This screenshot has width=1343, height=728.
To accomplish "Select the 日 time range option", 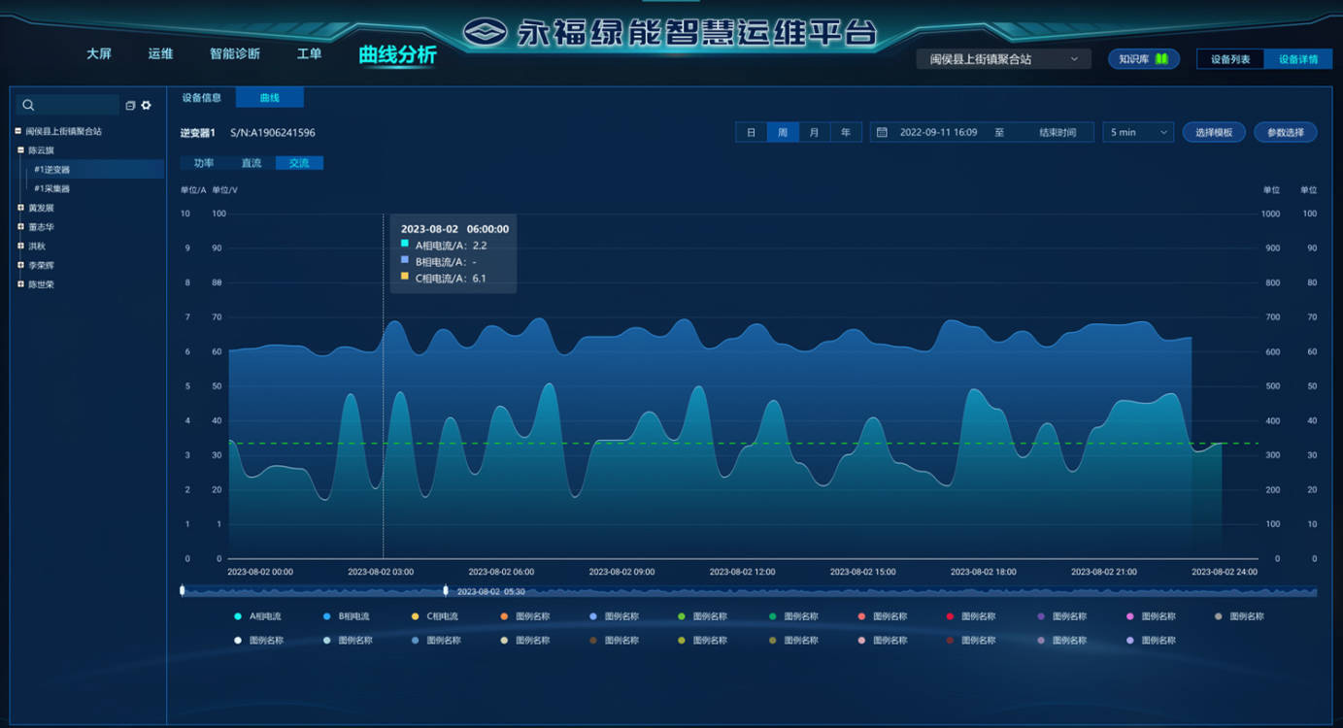I will [751, 132].
